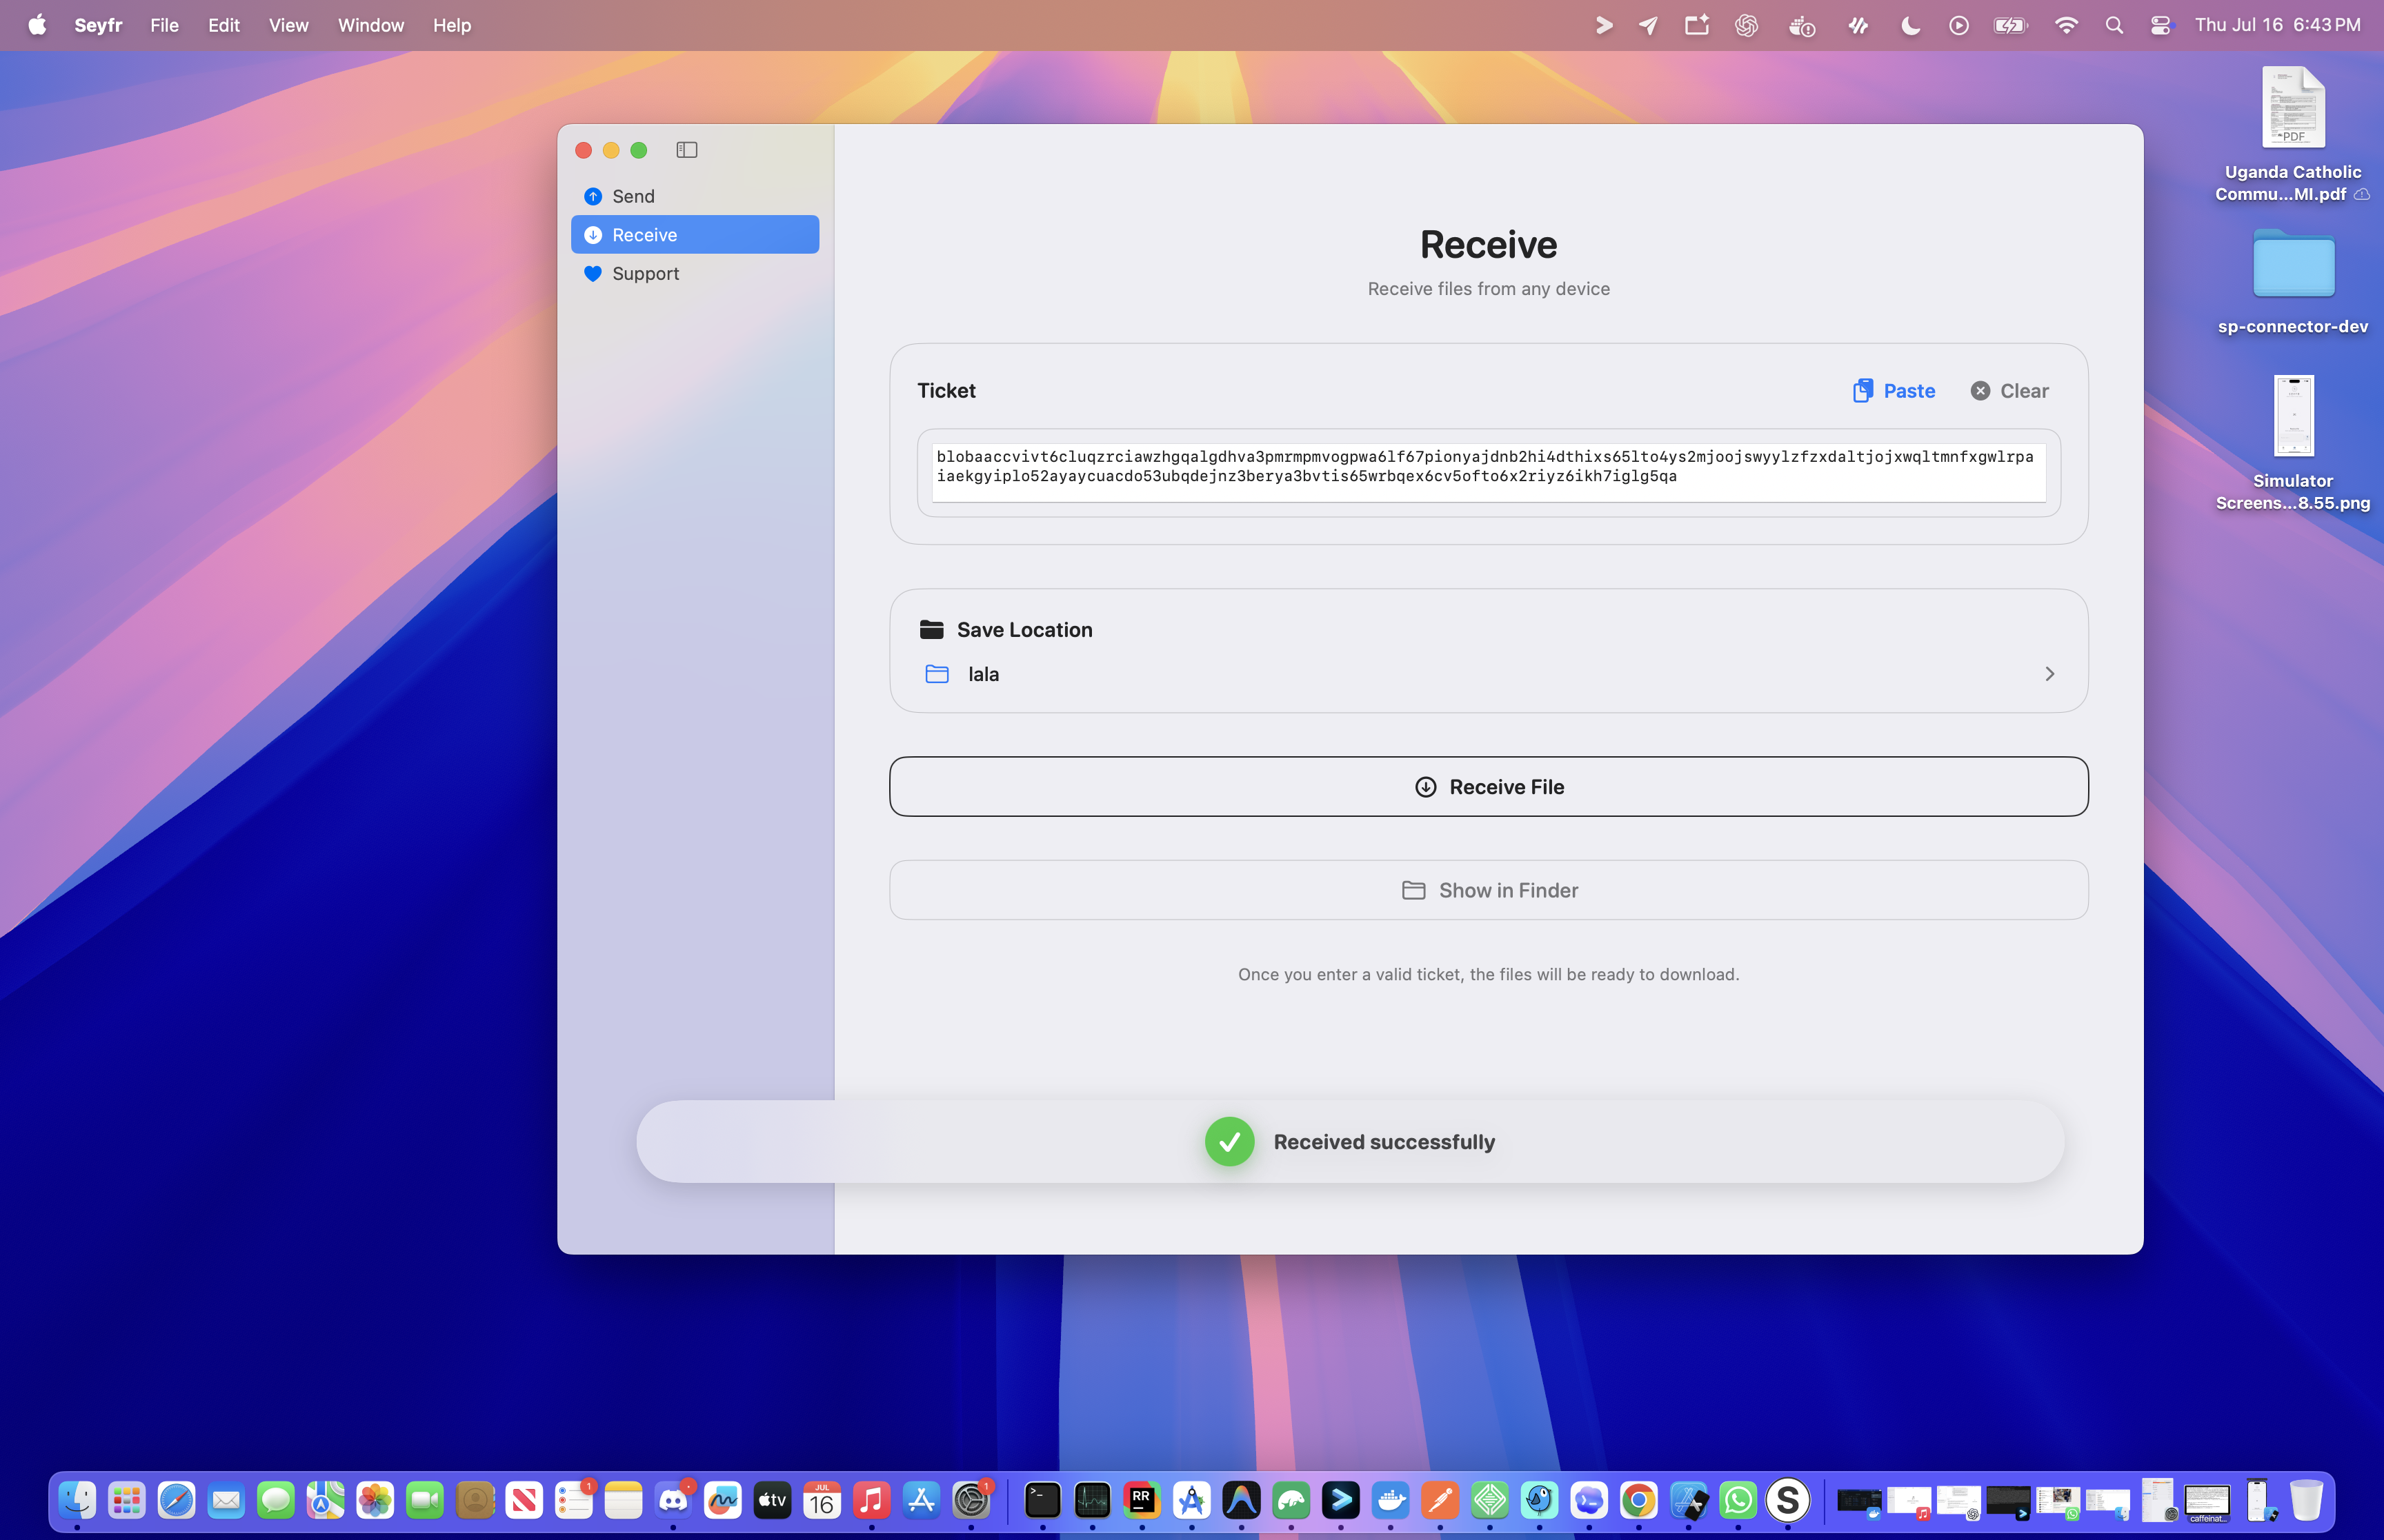The height and width of the screenshot is (1540, 2384).
Task: Open Terminal from the Dock
Action: [x=1042, y=1500]
